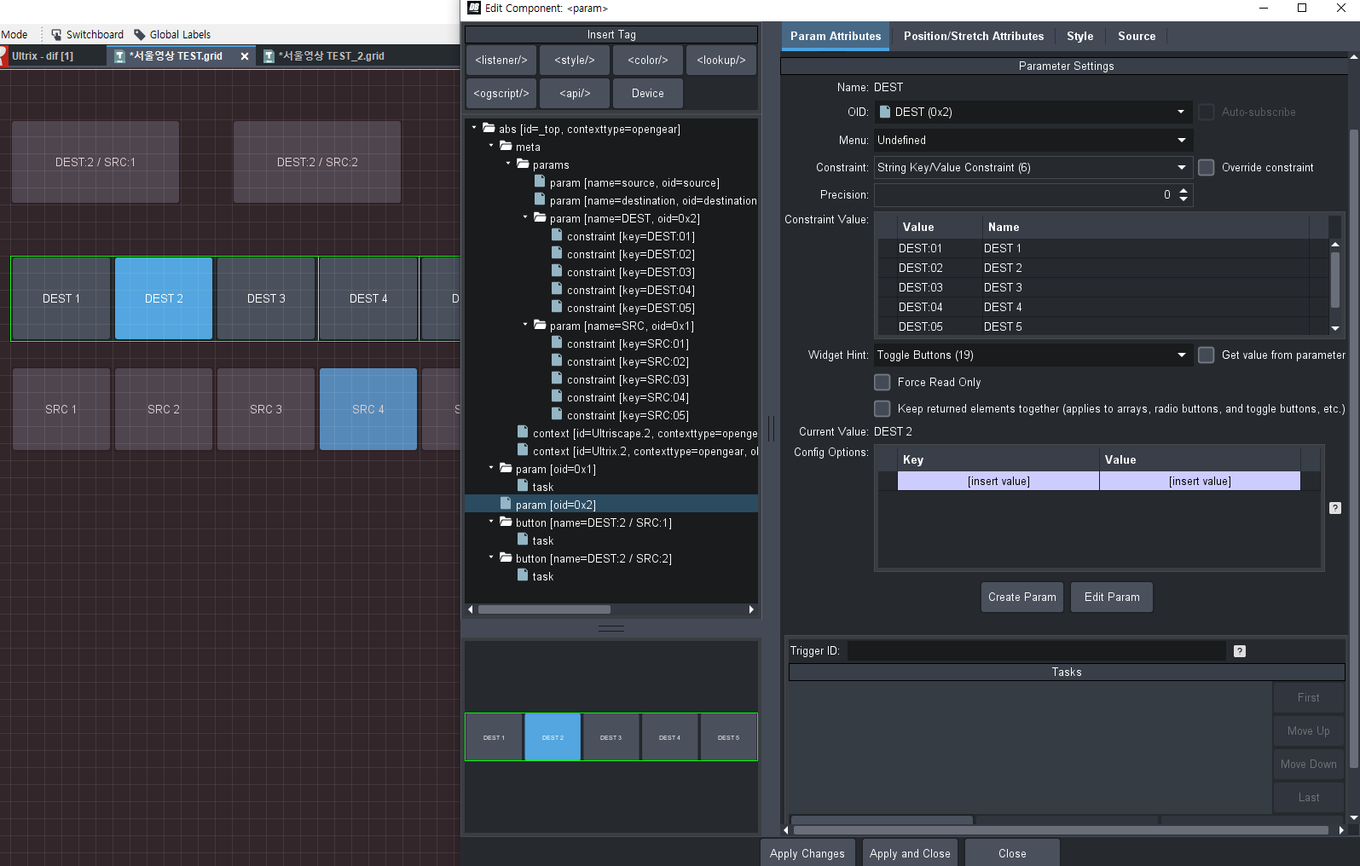Open the Source tab
1360x866 pixels.
tap(1136, 37)
